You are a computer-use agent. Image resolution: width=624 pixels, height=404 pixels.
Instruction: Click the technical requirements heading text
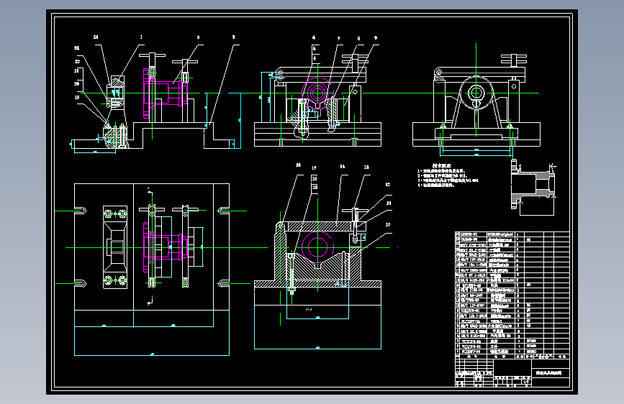(441, 166)
